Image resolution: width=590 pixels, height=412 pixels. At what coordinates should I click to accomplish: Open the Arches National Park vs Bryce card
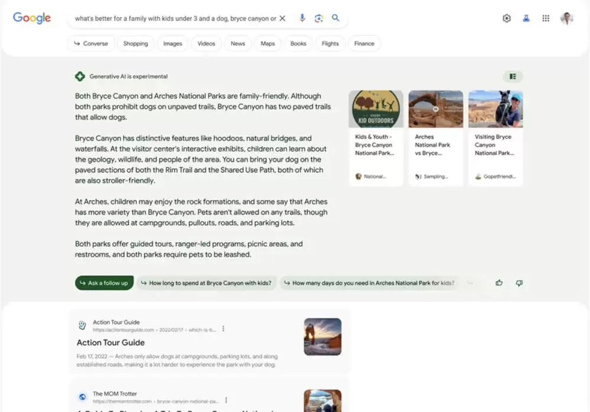pyautogui.click(x=435, y=136)
